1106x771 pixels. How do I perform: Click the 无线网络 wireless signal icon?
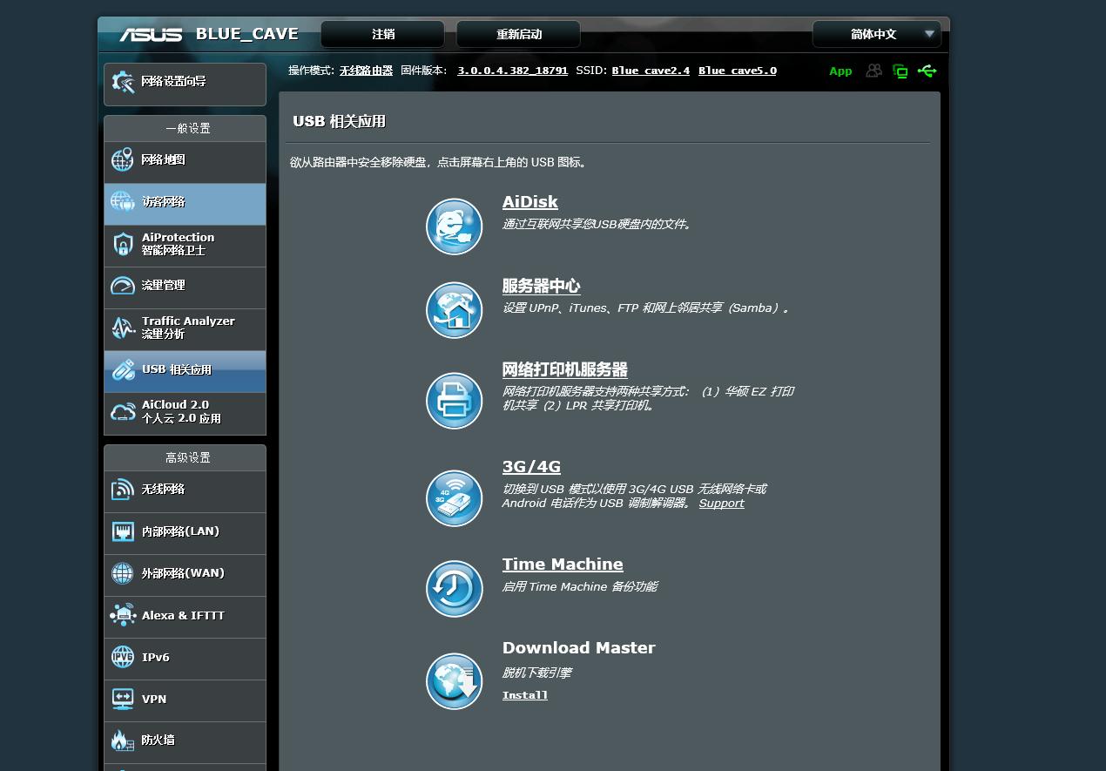tap(123, 490)
